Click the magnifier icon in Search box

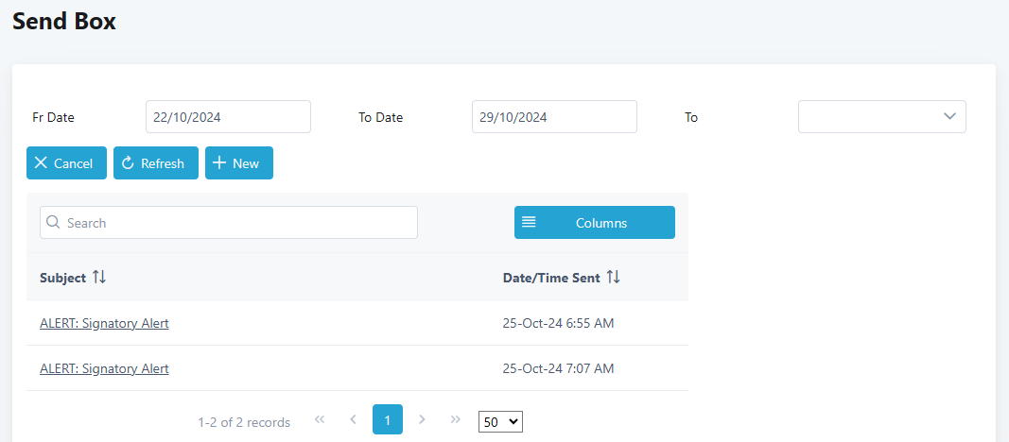54,223
